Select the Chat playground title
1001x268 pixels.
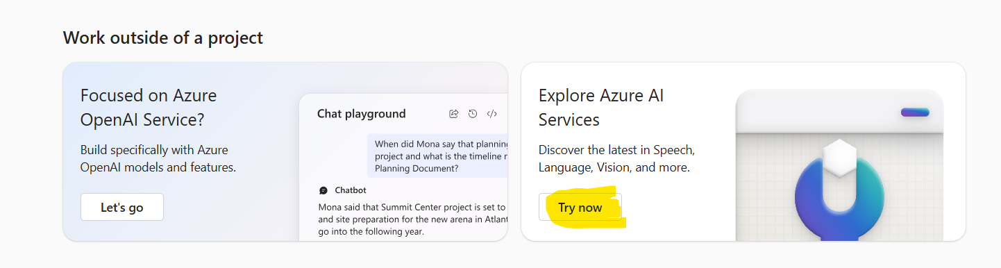361,114
